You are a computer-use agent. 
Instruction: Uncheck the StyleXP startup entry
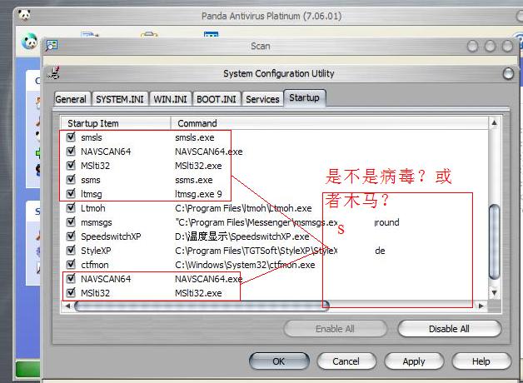(71, 250)
